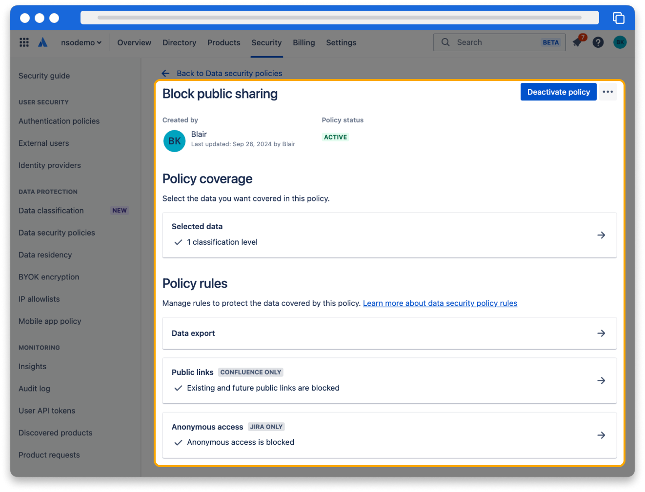
Task: Open Authentication policies in sidebar
Action: pos(59,121)
